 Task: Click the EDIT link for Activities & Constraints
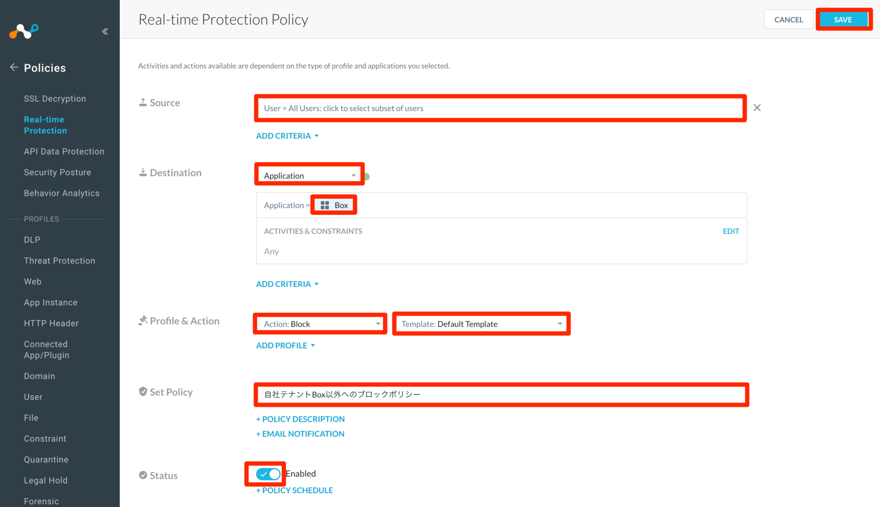(731, 231)
